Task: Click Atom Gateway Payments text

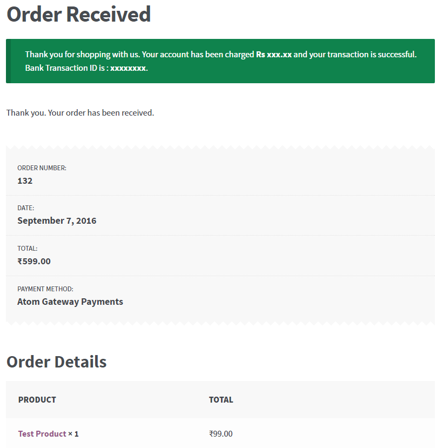Action: (x=70, y=302)
